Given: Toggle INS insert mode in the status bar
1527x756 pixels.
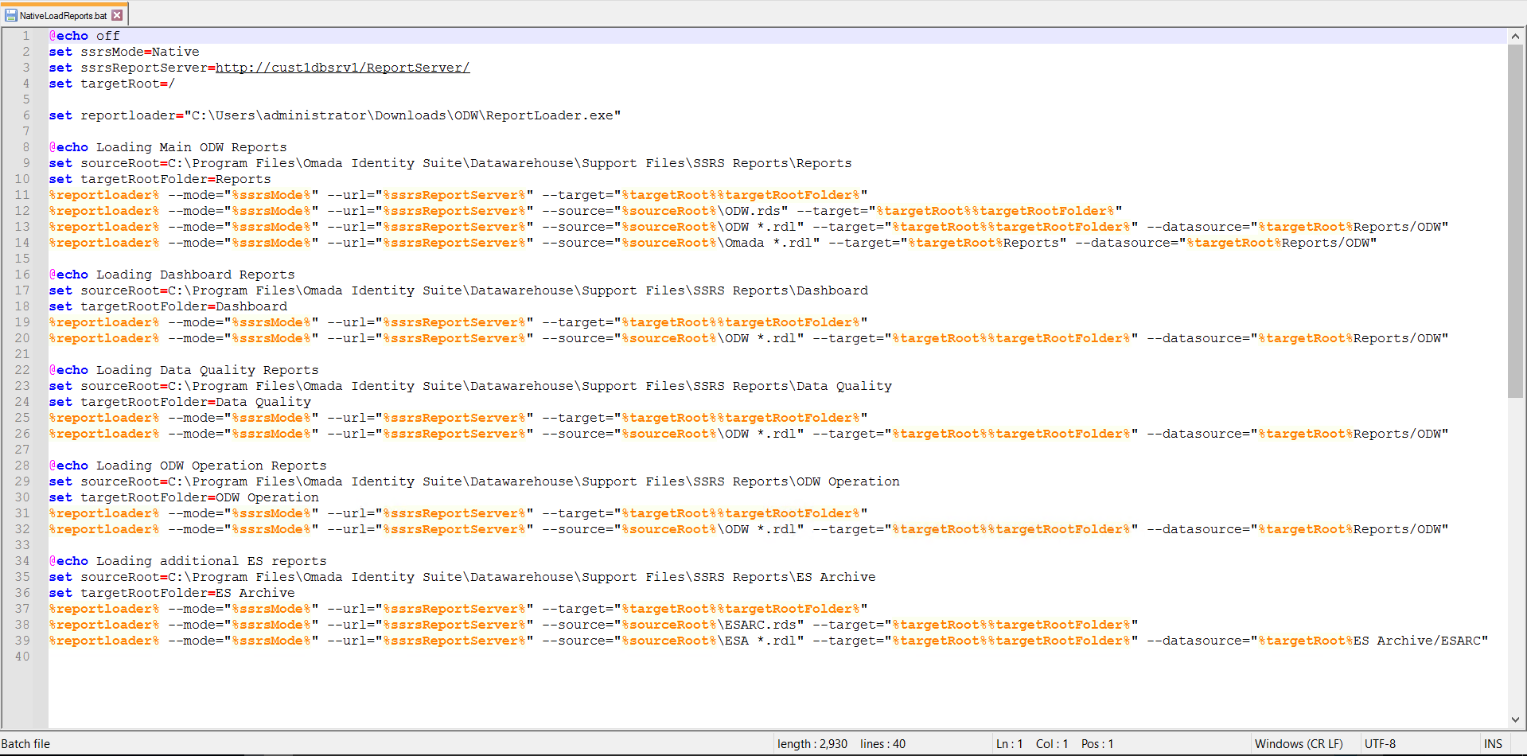Looking at the screenshot, I should 1493,744.
